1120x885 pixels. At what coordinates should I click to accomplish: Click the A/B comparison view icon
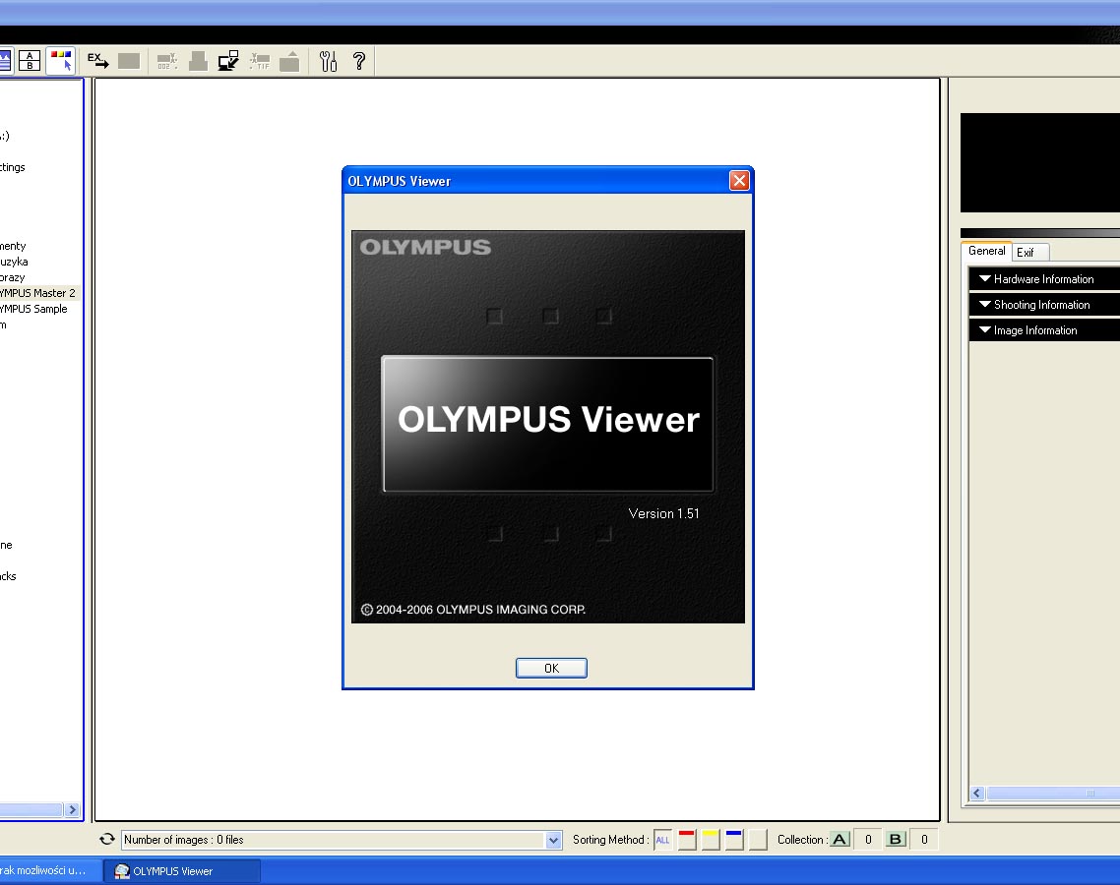coord(30,61)
